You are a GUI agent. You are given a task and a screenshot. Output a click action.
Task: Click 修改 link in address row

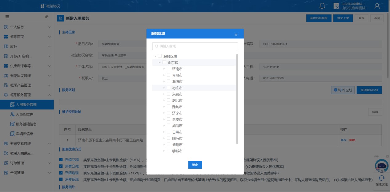[344, 140]
